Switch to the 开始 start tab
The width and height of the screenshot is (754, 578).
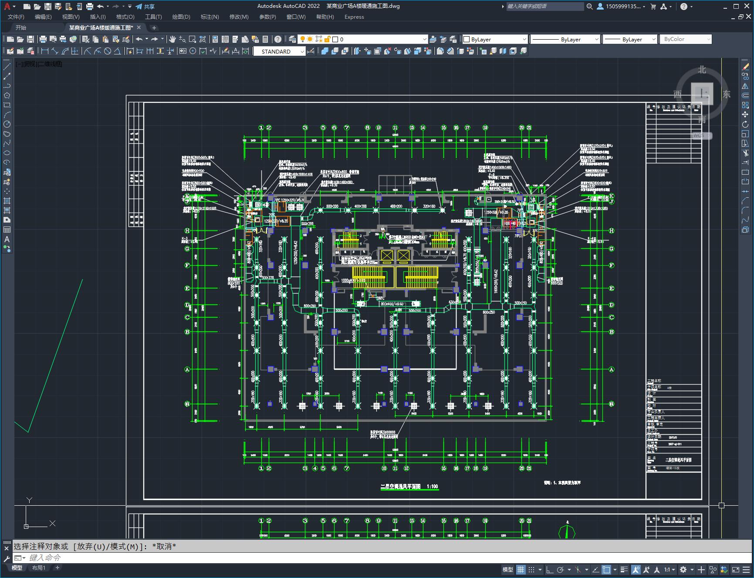21,27
